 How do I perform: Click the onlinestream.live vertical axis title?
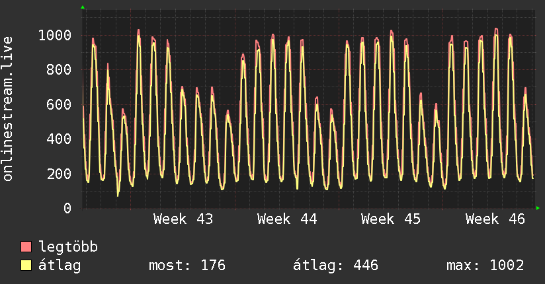[x=8, y=109]
